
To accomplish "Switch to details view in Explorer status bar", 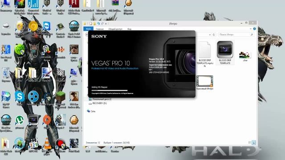I will (x=250, y=143).
